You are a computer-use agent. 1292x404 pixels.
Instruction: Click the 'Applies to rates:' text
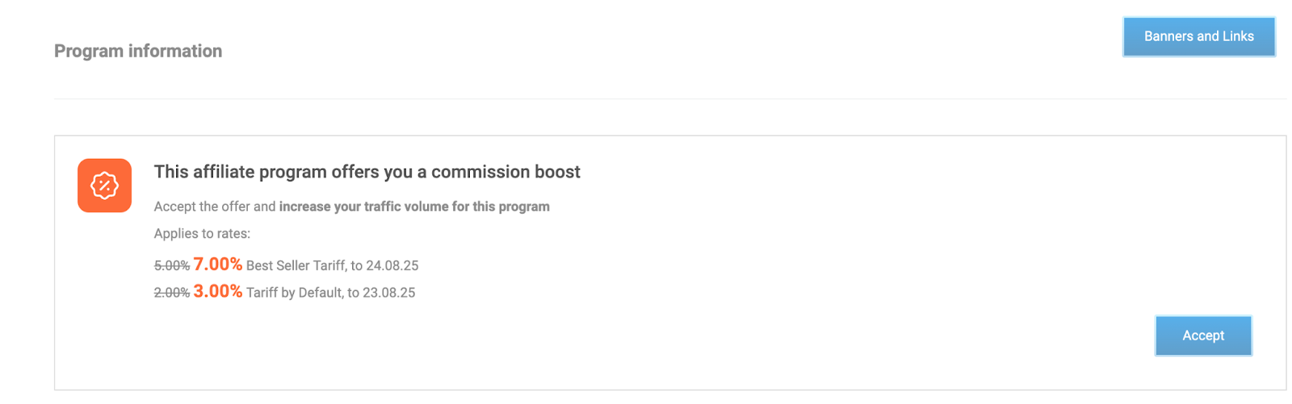pos(202,234)
